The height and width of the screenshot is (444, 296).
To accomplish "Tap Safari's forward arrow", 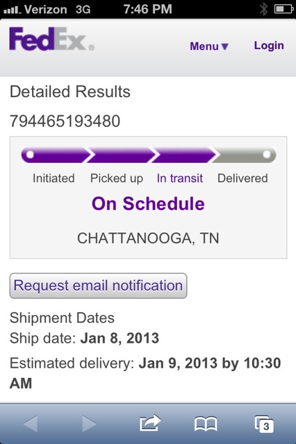I will click(x=90, y=424).
